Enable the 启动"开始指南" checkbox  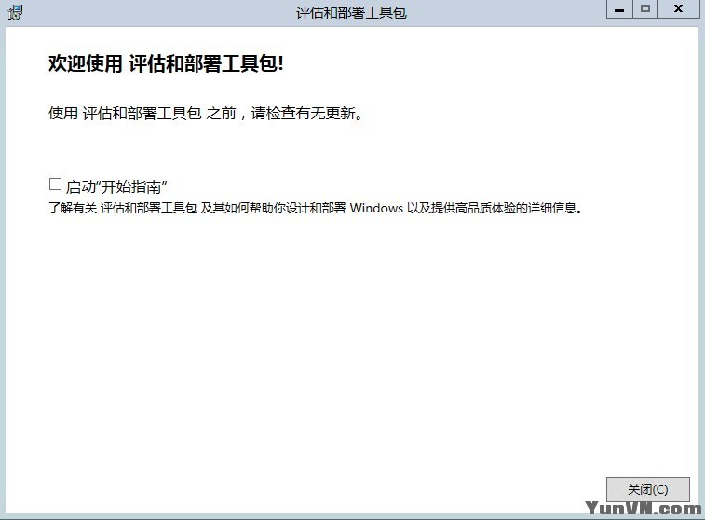point(55,184)
